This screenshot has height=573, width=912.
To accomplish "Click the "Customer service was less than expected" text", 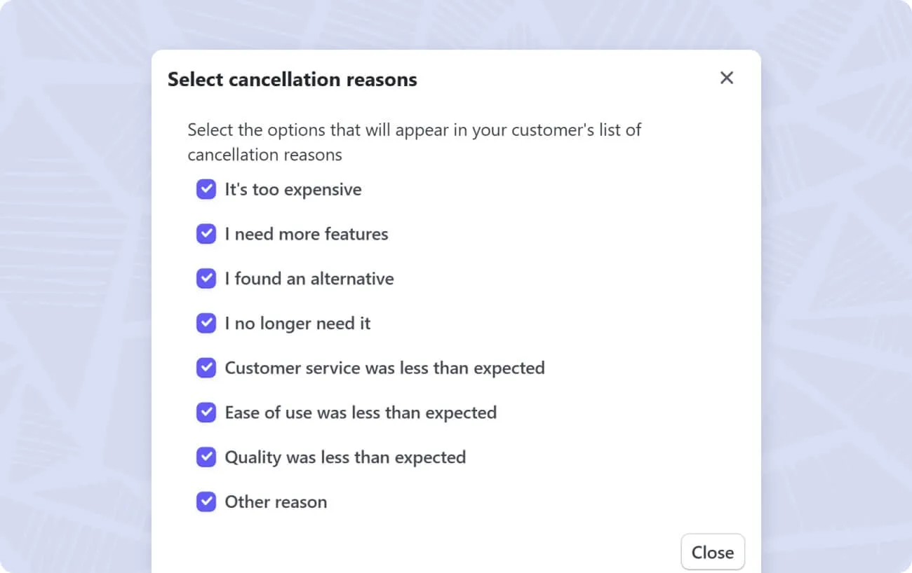I will (384, 368).
